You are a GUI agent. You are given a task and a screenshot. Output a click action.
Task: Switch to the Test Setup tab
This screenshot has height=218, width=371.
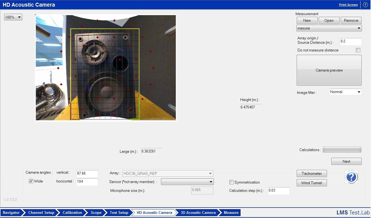119,212
